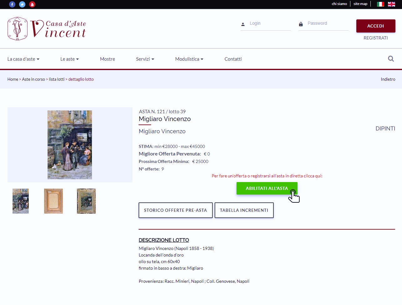Click the Locanda dell'onda d'oro text
This screenshot has height=305, width=402.
[x=161, y=255]
